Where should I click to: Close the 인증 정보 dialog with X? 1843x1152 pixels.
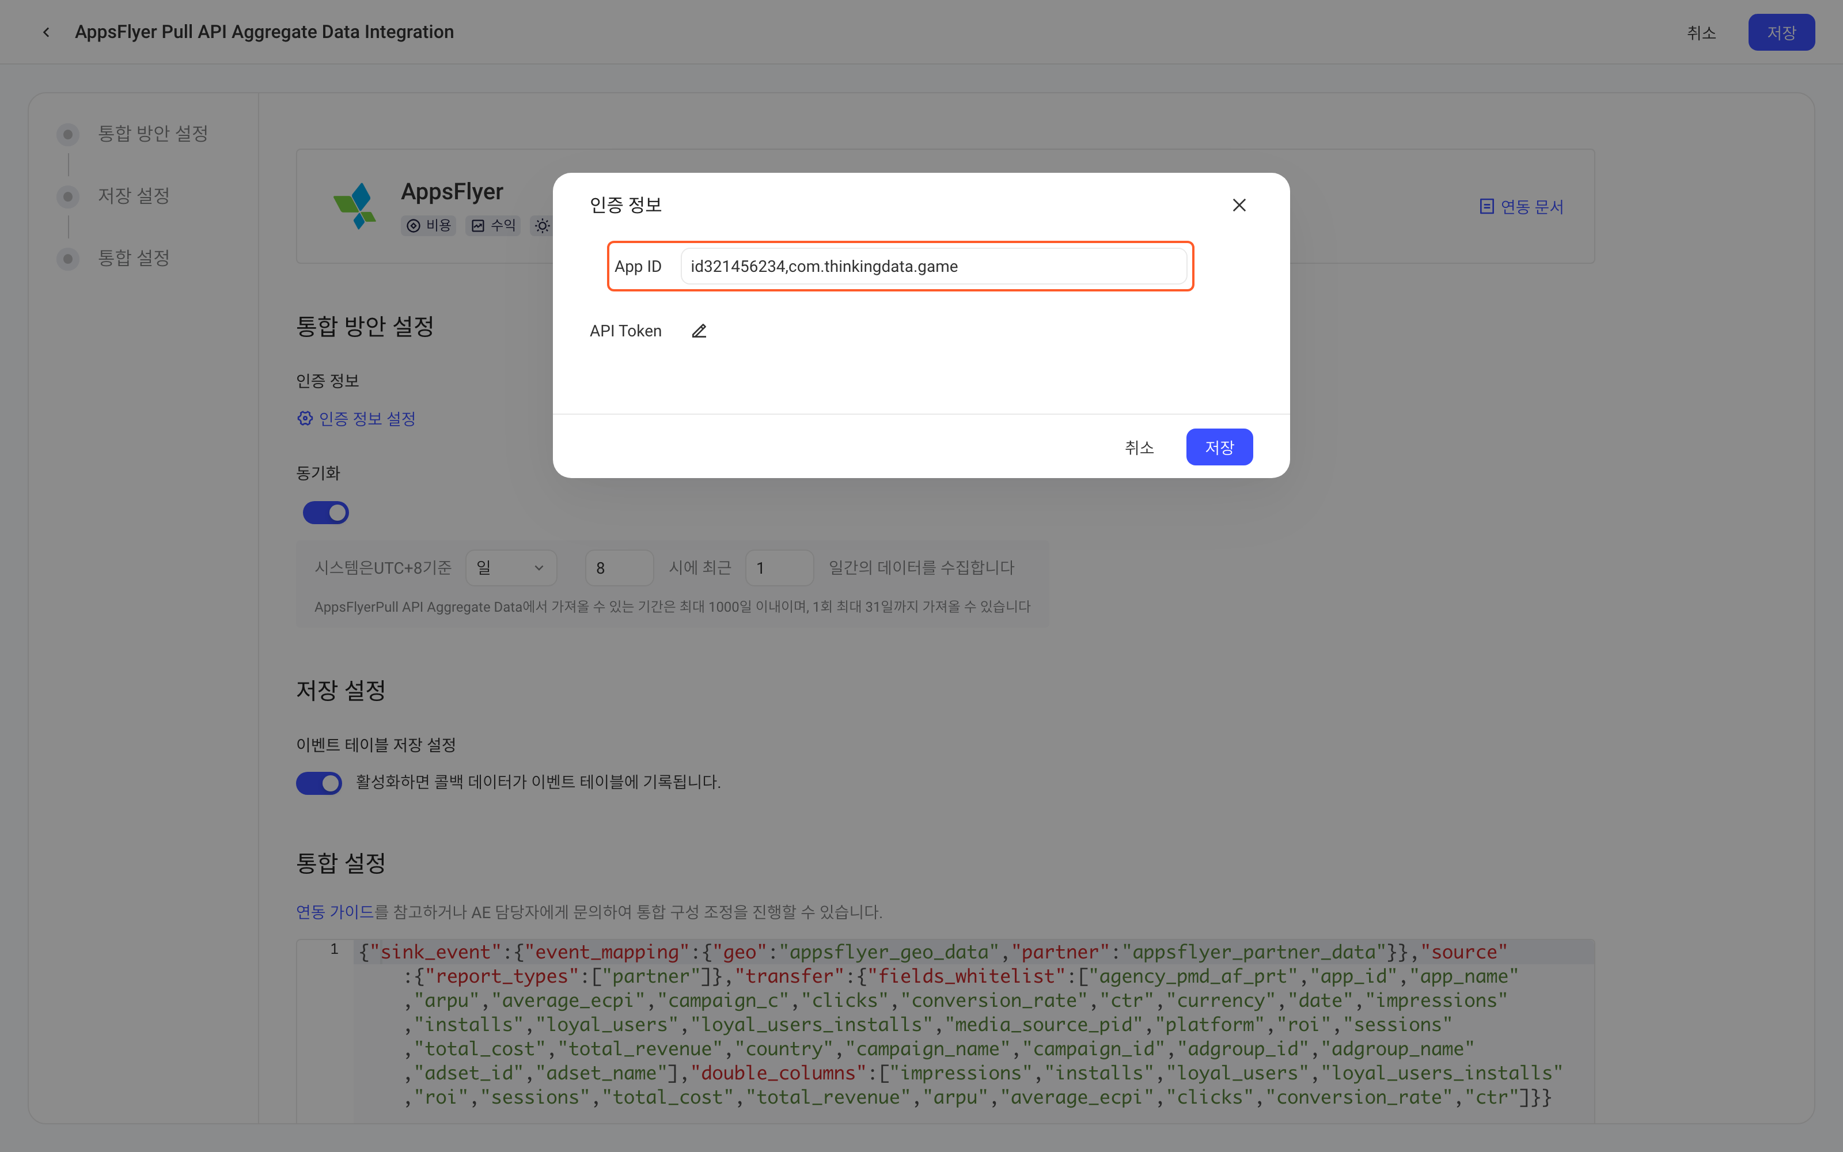1239,205
